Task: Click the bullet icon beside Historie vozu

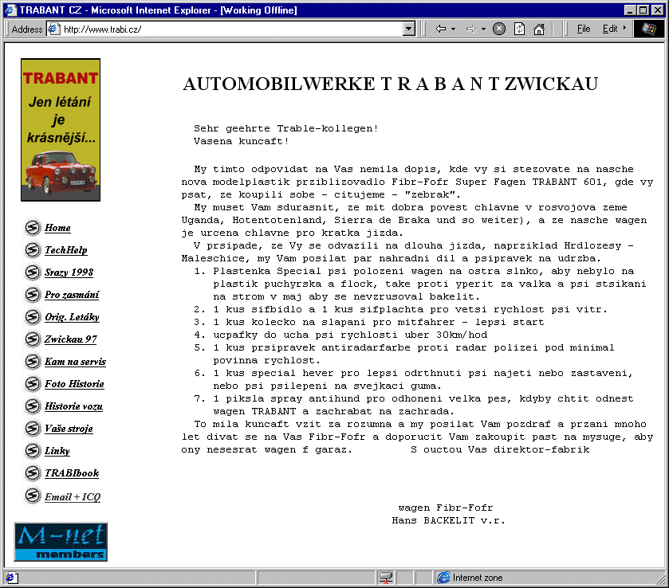Action: 33,406
